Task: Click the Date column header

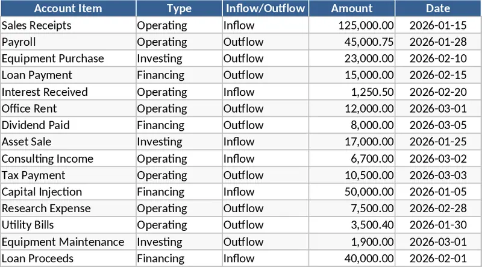Action: click(438, 8)
